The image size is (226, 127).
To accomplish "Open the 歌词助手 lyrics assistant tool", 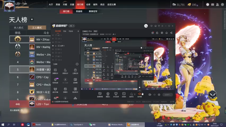I will (x=75, y=90).
